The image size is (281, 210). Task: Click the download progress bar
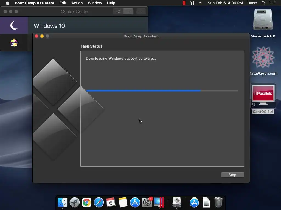(x=162, y=91)
